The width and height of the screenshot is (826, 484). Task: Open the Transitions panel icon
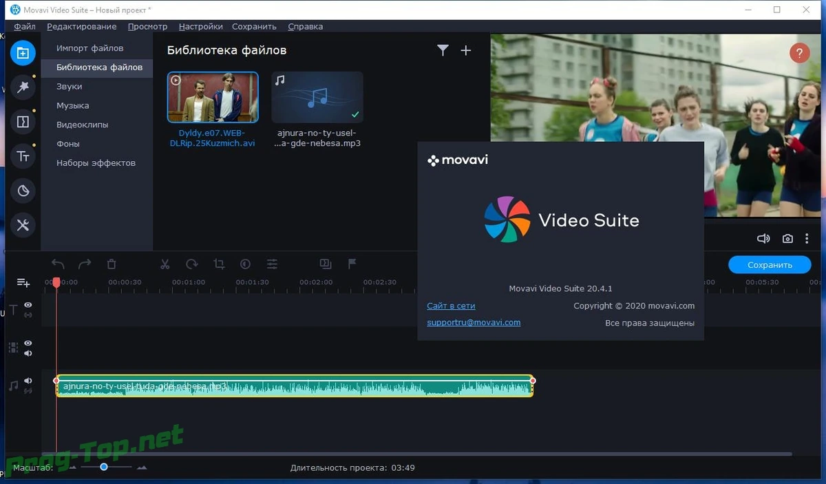click(23, 122)
